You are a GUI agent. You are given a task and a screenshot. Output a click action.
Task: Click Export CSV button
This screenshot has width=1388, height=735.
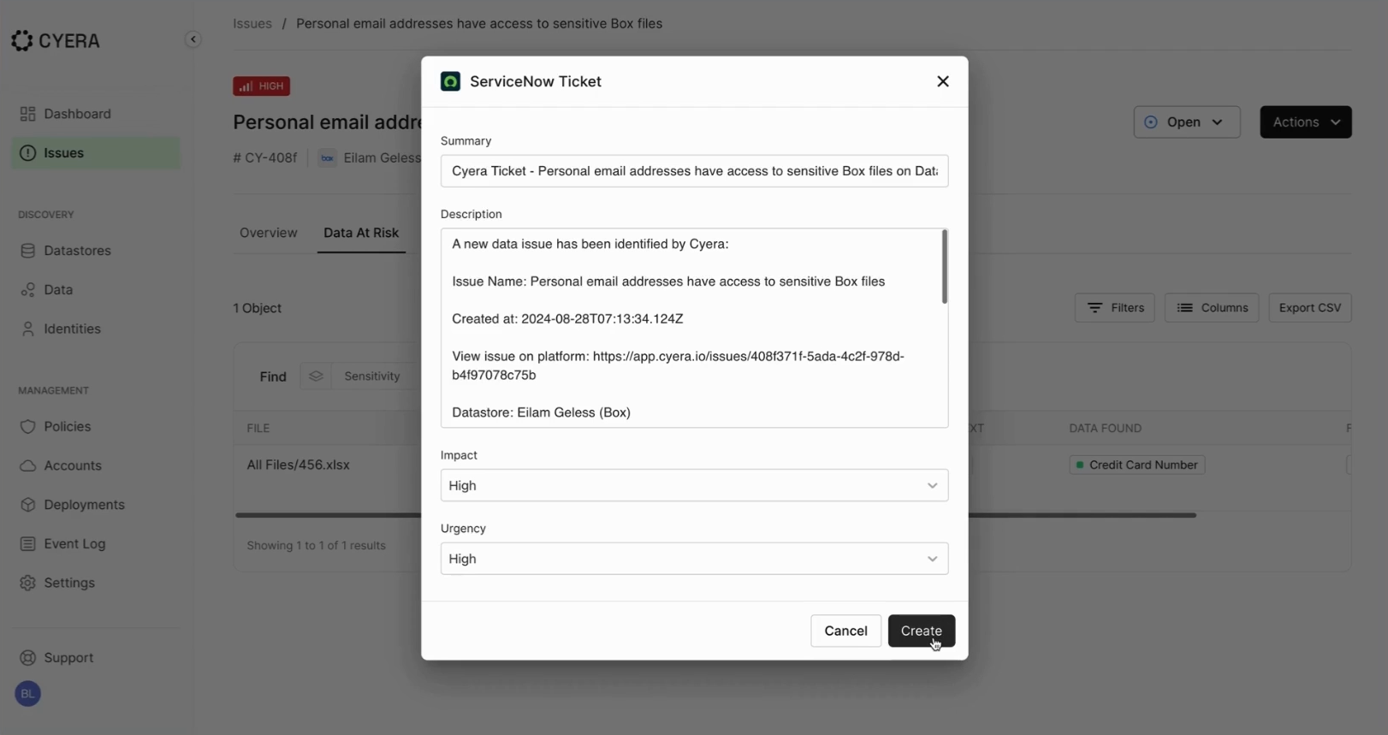pyautogui.click(x=1310, y=308)
